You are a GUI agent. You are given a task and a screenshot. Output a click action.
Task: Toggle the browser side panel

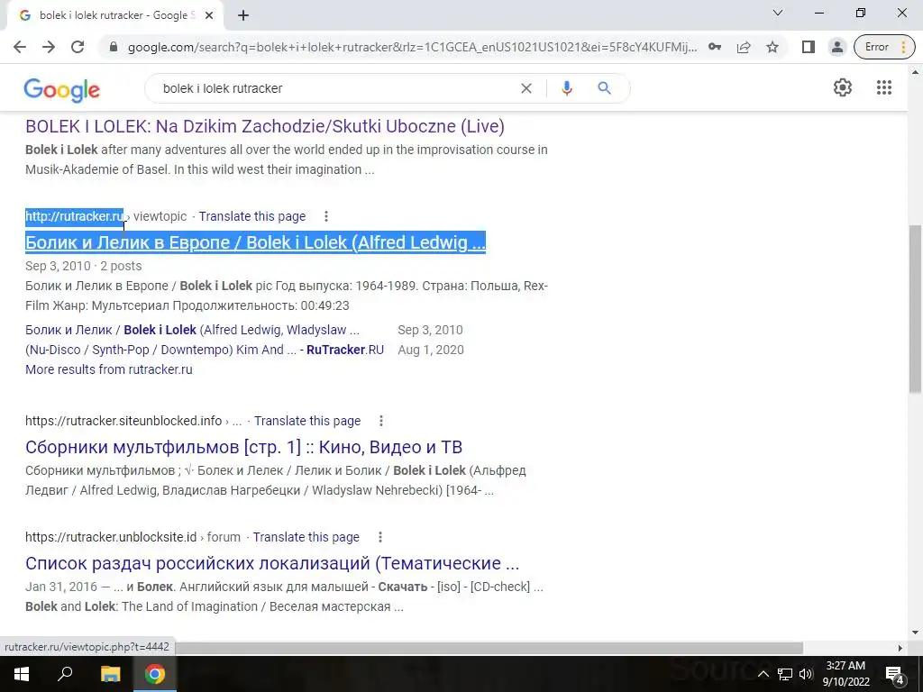coord(809,47)
